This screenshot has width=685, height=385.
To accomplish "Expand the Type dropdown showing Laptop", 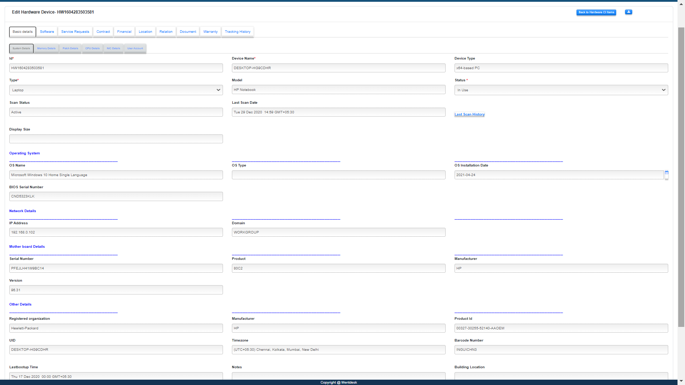I will click(x=116, y=90).
